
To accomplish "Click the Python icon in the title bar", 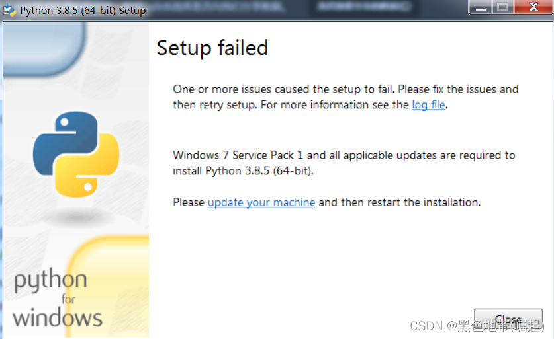I will tap(10, 11).
